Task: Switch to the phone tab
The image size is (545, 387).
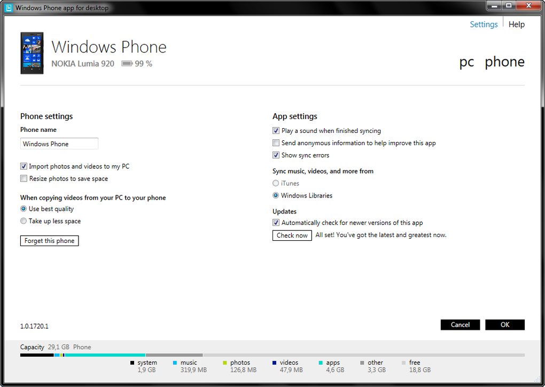Action: tap(505, 61)
